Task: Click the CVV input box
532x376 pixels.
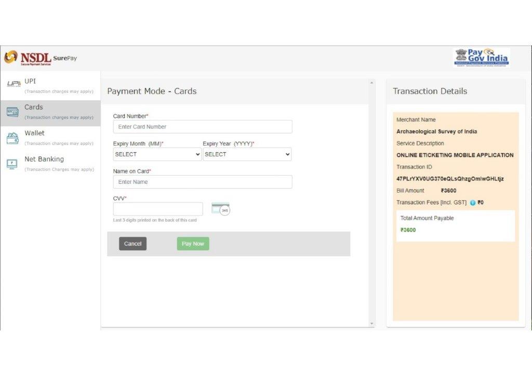Action: (x=158, y=209)
